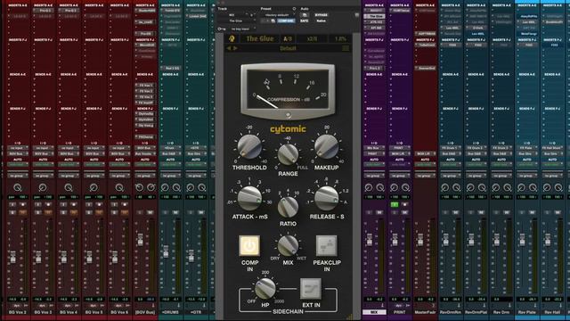Open the 'no key input' dropdown

242,29
